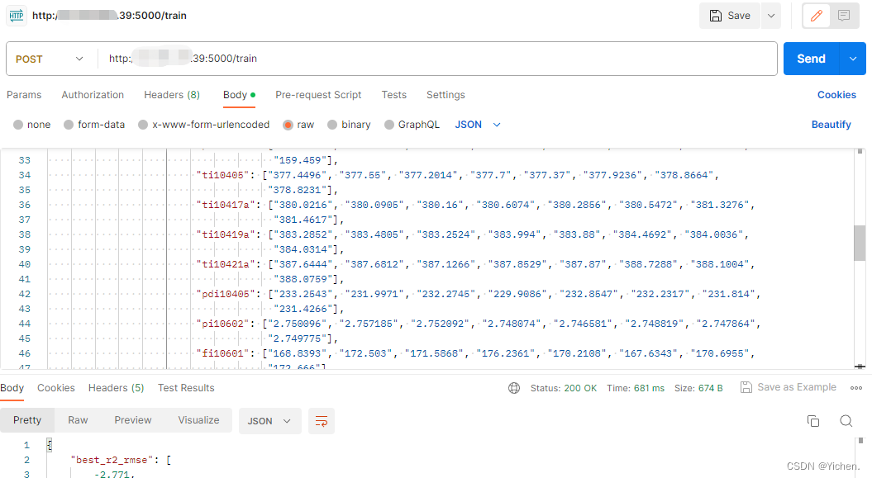Open the request body JSON format dropdown
This screenshot has width=872, height=478.
point(478,125)
